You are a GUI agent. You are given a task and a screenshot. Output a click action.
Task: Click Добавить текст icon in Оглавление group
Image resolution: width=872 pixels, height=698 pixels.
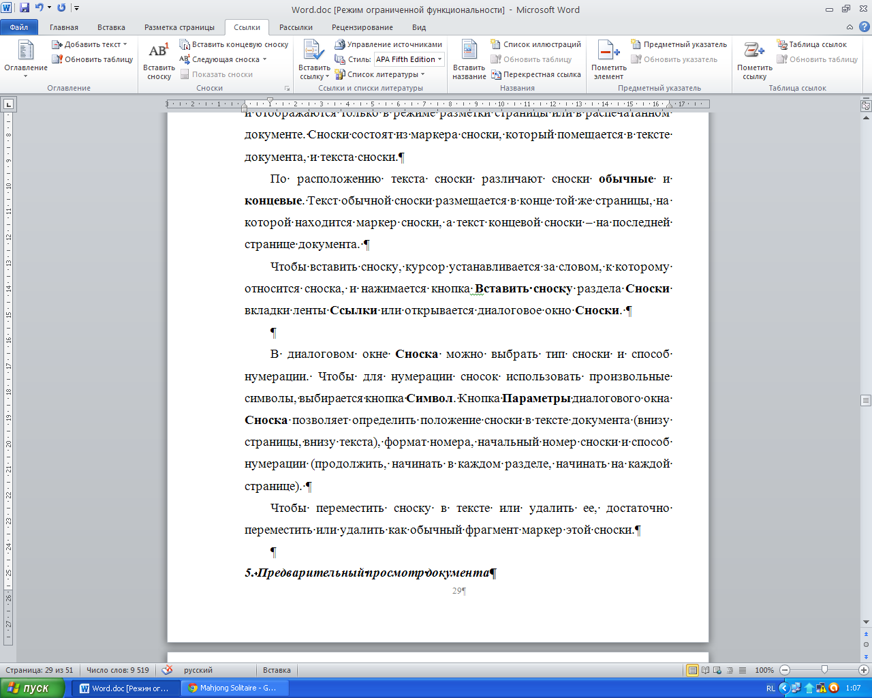click(x=57, y=44)
